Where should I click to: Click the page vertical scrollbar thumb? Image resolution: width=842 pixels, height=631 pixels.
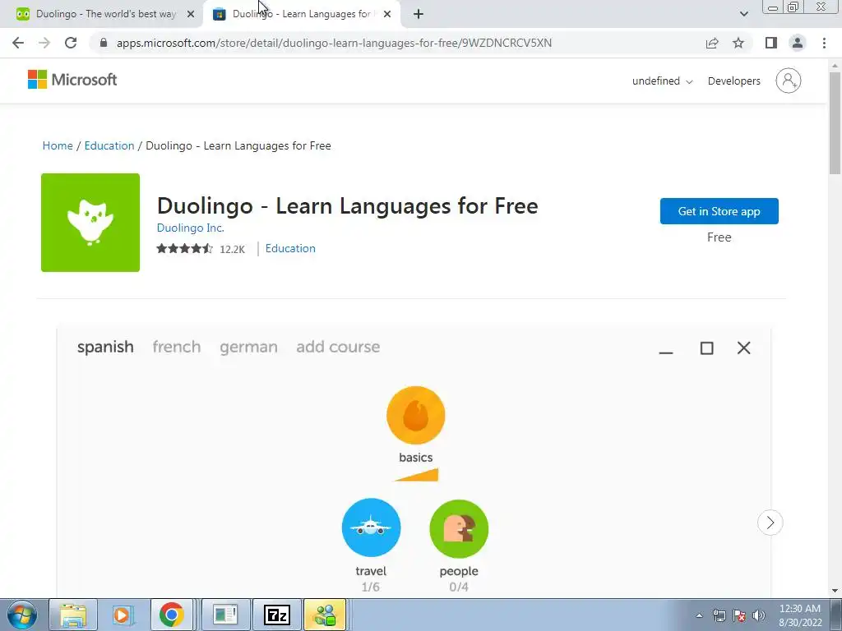click(x=835, y=123)
